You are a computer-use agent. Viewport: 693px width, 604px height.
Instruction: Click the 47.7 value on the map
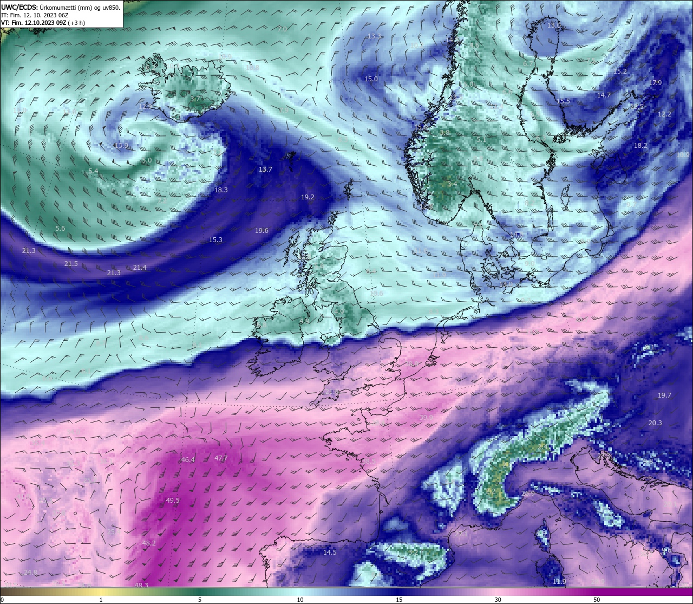[x=221, y=458]
